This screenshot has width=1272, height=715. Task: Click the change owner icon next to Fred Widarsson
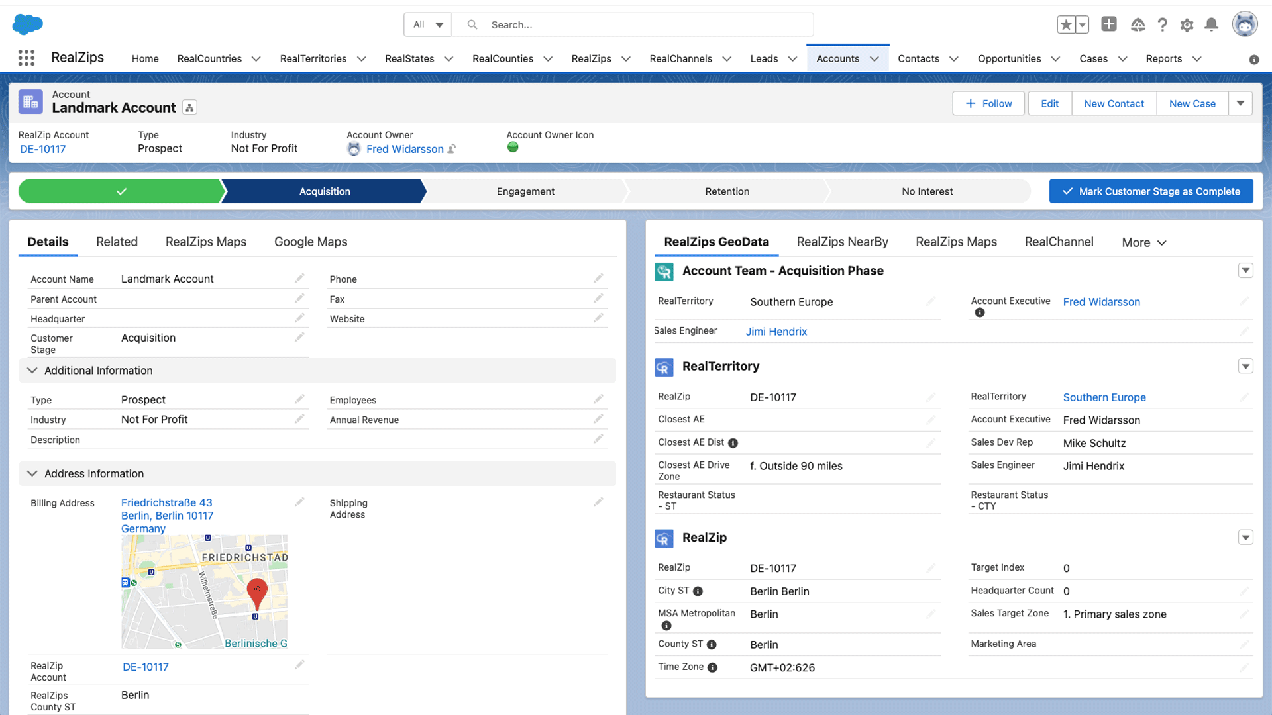452,149
